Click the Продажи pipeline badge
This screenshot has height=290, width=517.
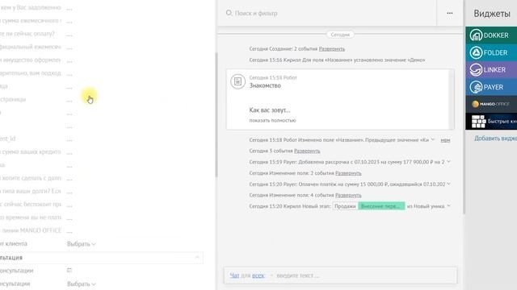point(345,206)
